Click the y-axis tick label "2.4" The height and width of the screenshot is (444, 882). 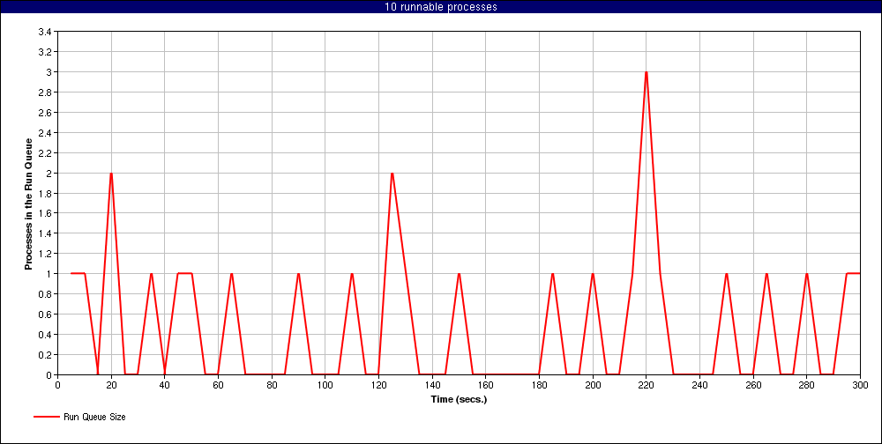pos(44,133)
